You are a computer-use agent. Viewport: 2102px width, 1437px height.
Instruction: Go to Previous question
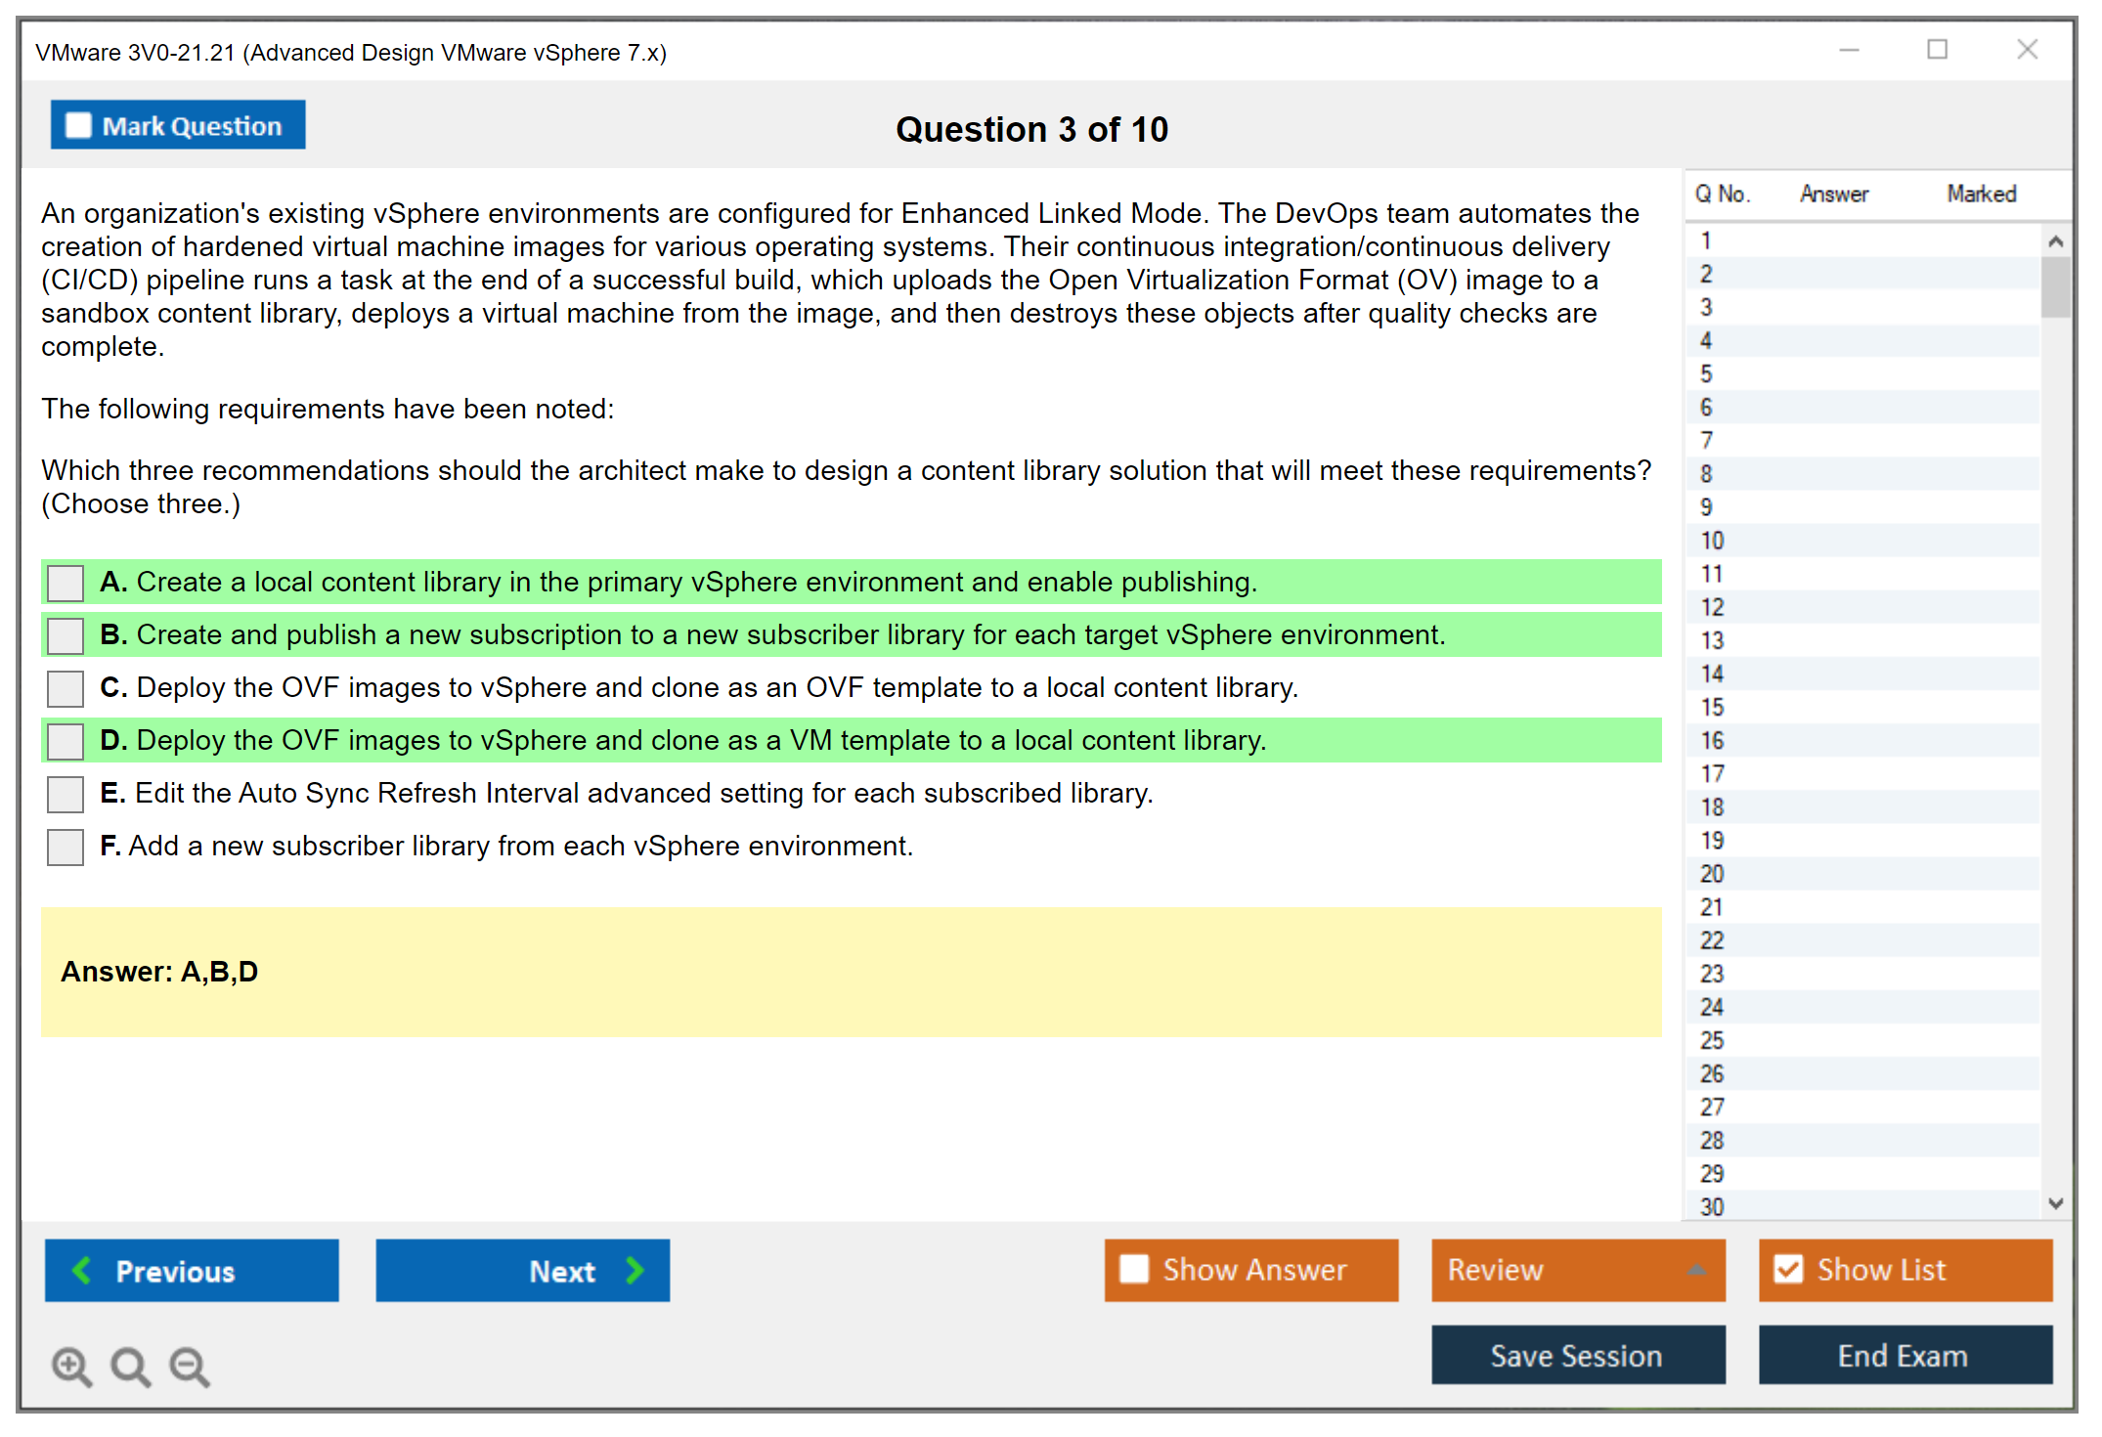(x=192, y=1271)
